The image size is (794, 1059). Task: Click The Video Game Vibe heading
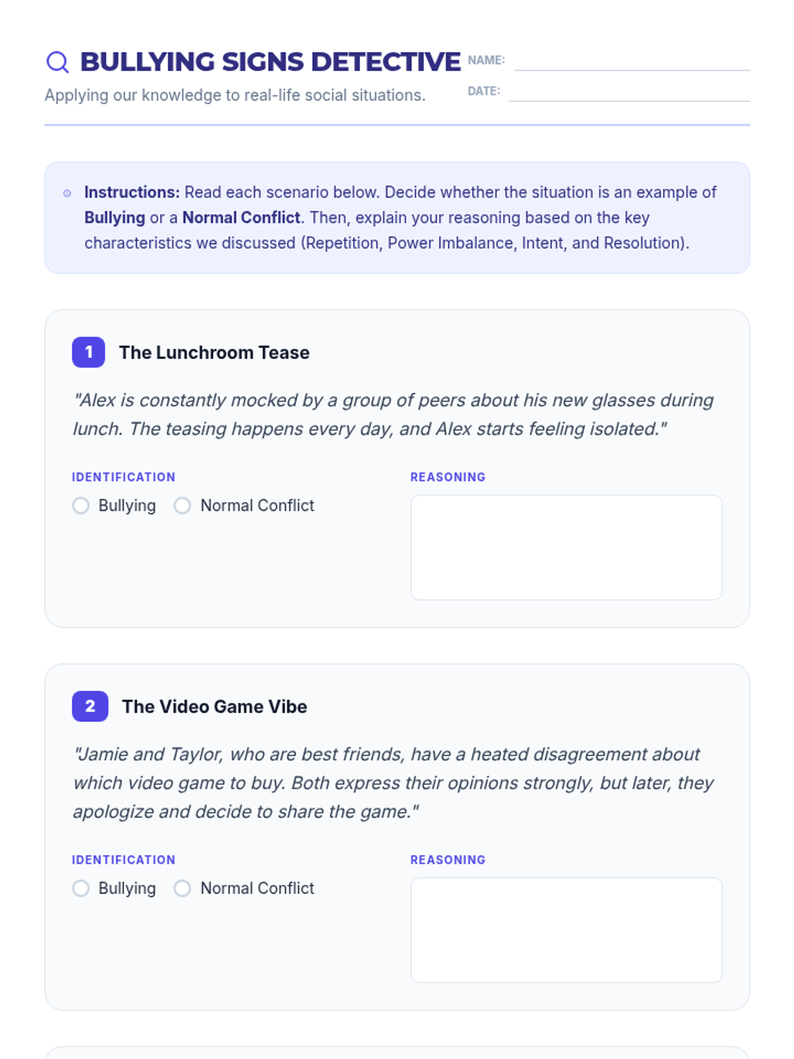point(214,707)
